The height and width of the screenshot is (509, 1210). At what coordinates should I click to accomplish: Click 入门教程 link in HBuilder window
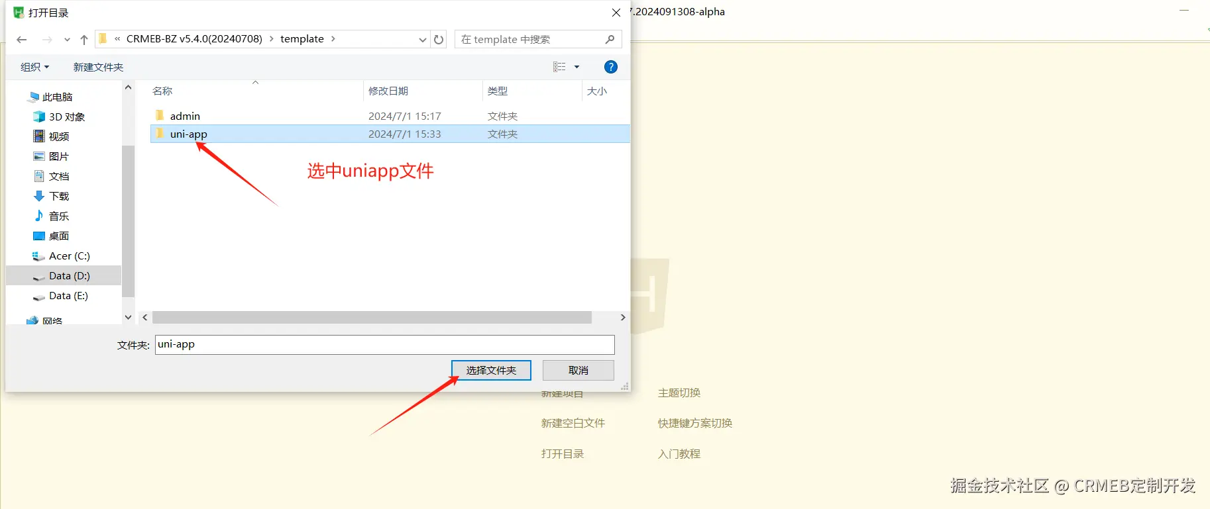[679, 453]
